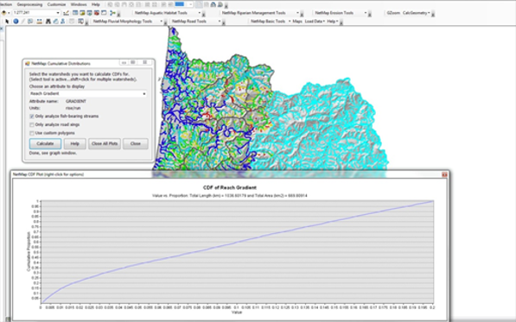Click the blue CDF curve line
This screenshot has height=322, width=516.
coord(237,243)
